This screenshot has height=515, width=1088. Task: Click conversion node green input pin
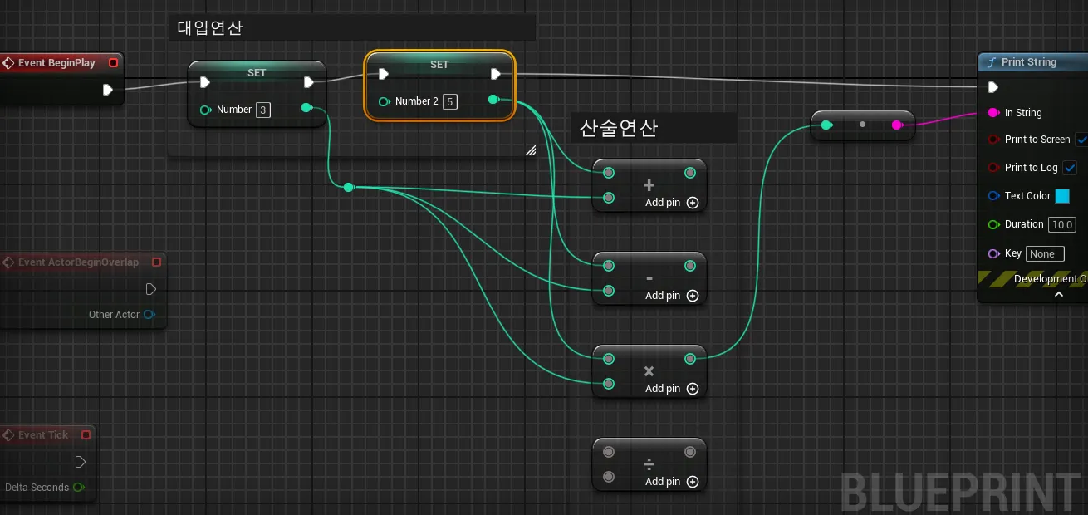point(826,125)
